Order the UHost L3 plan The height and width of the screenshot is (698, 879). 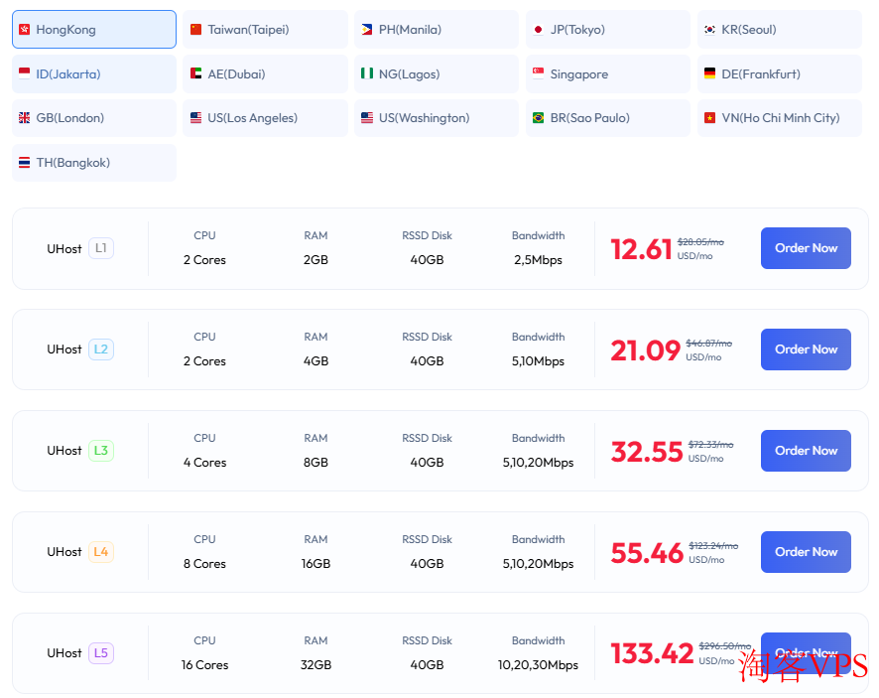(x=806, y=451)
